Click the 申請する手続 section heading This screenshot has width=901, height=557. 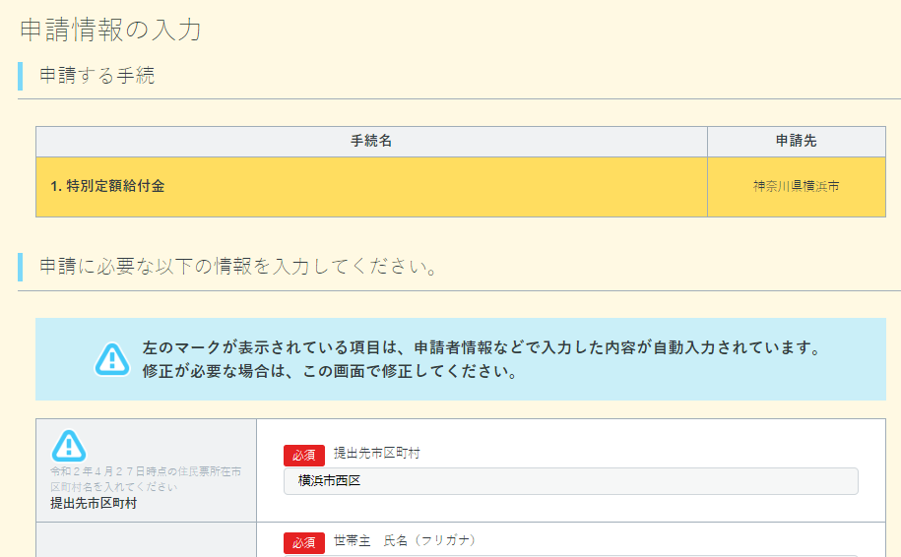coord(97,76)
